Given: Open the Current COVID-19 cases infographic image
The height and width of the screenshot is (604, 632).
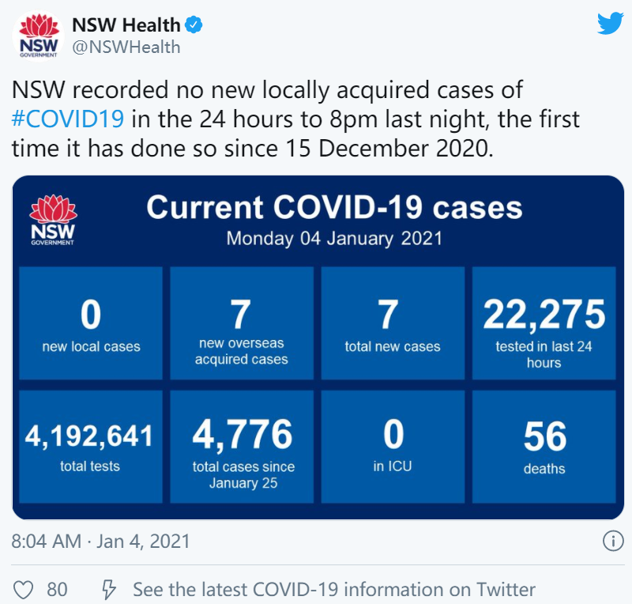Looking at the screenshot, I should (x=318, y=347).
